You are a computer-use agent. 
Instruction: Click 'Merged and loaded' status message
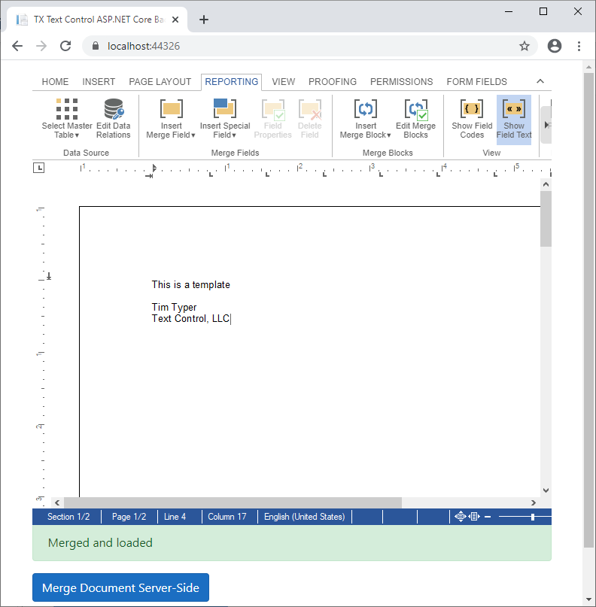(x=100, y=542)
